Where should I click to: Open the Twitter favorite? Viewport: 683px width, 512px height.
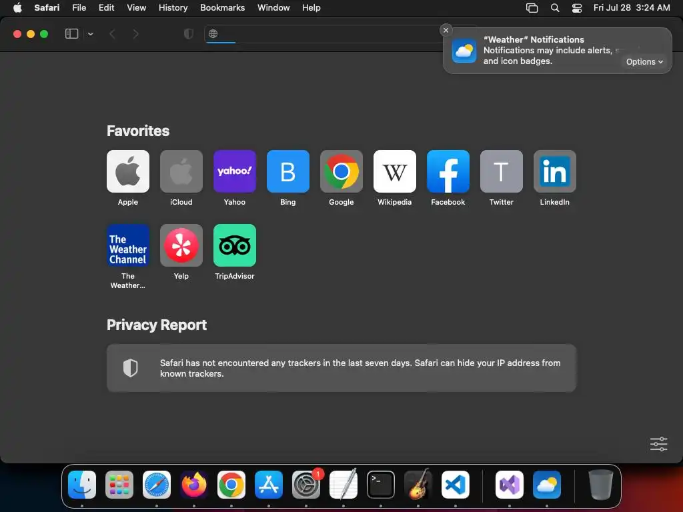502,171
